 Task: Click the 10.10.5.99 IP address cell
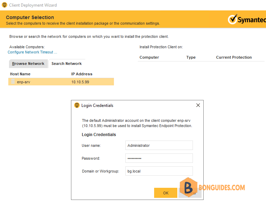[80, 82]
